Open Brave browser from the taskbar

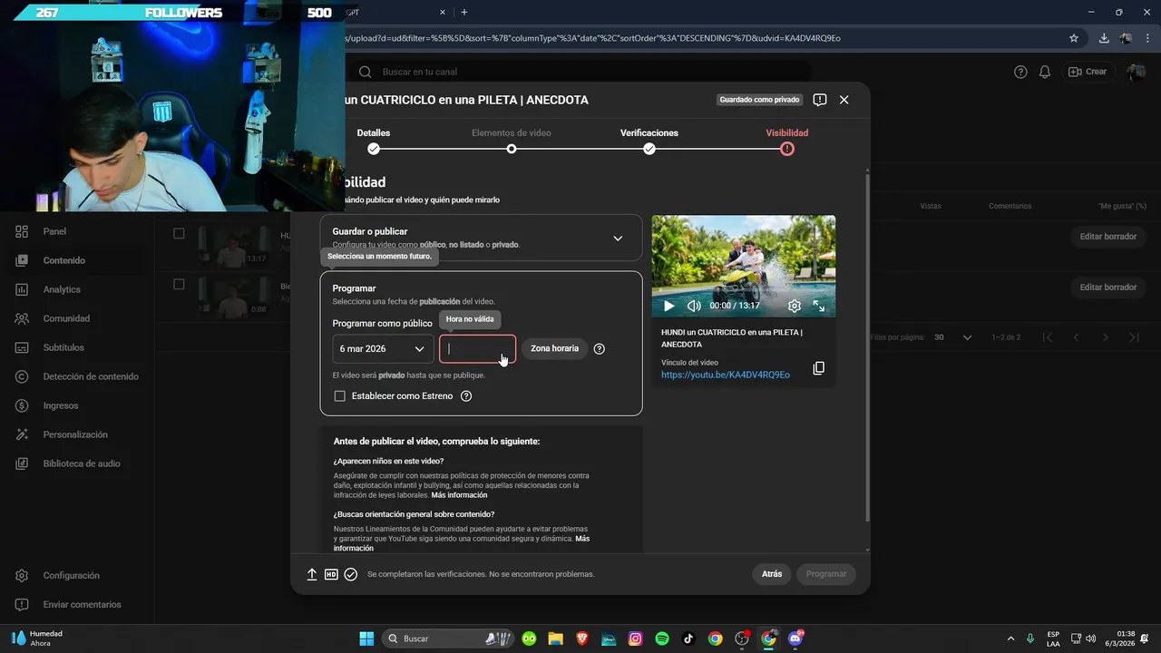(581, 638)
